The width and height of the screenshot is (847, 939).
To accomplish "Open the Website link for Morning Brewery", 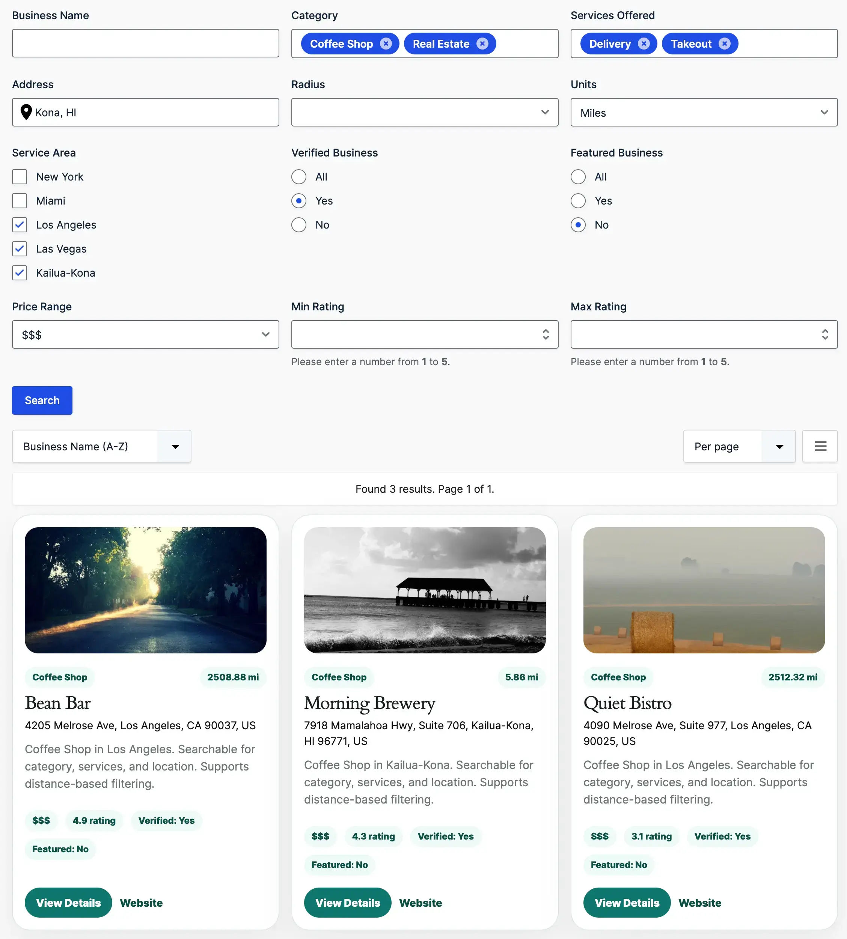I will point(420,903).
